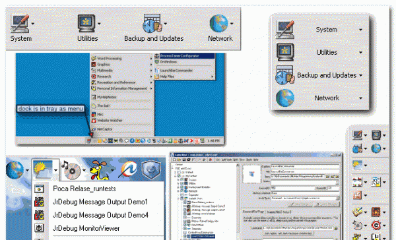Expand the System node in the config tree
Screen dimensions: 396x240
pyautogui.click(x=178, y=180)
